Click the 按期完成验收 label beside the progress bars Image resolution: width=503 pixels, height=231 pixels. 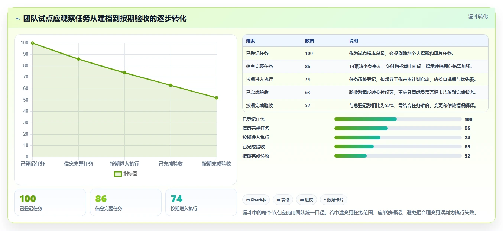[256, 156]
